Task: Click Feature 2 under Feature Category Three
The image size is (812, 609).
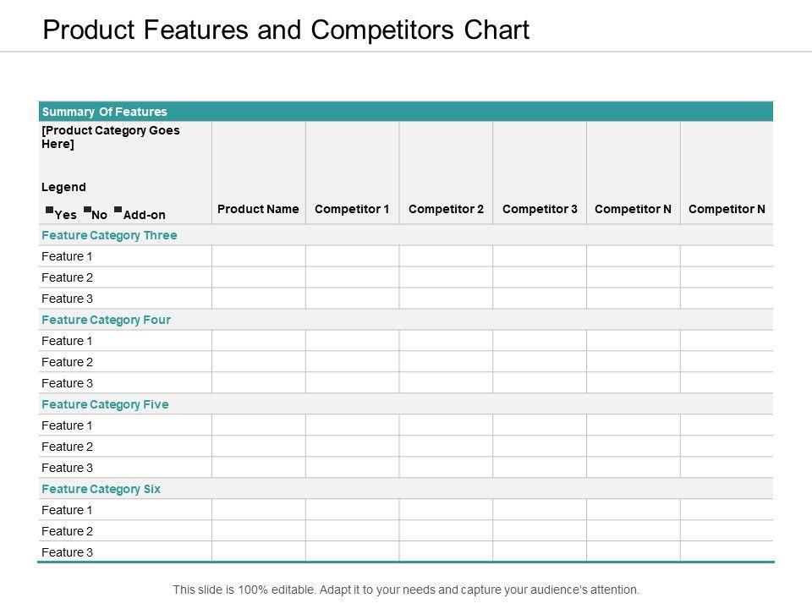Action: point(67,277)
